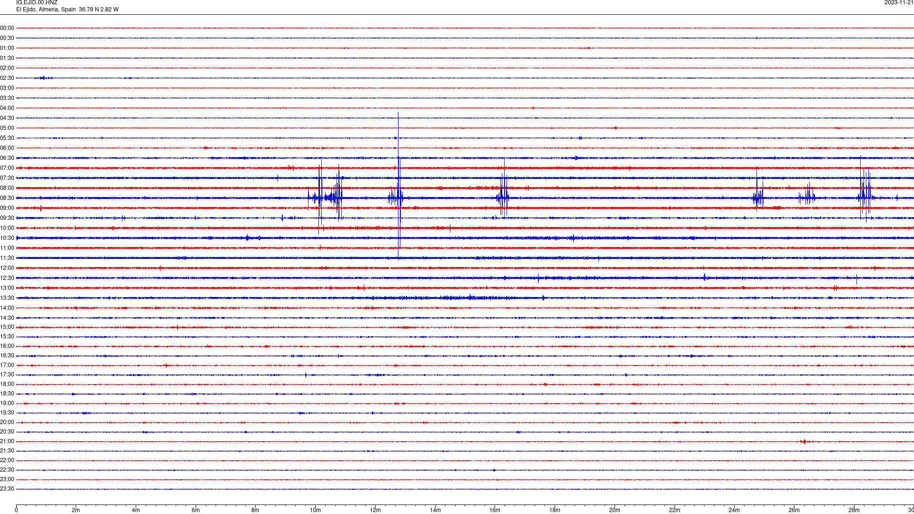Click the red wiggle on the 21:00 trace
This screenshot has height=514, width=914.
coord(804,442)
